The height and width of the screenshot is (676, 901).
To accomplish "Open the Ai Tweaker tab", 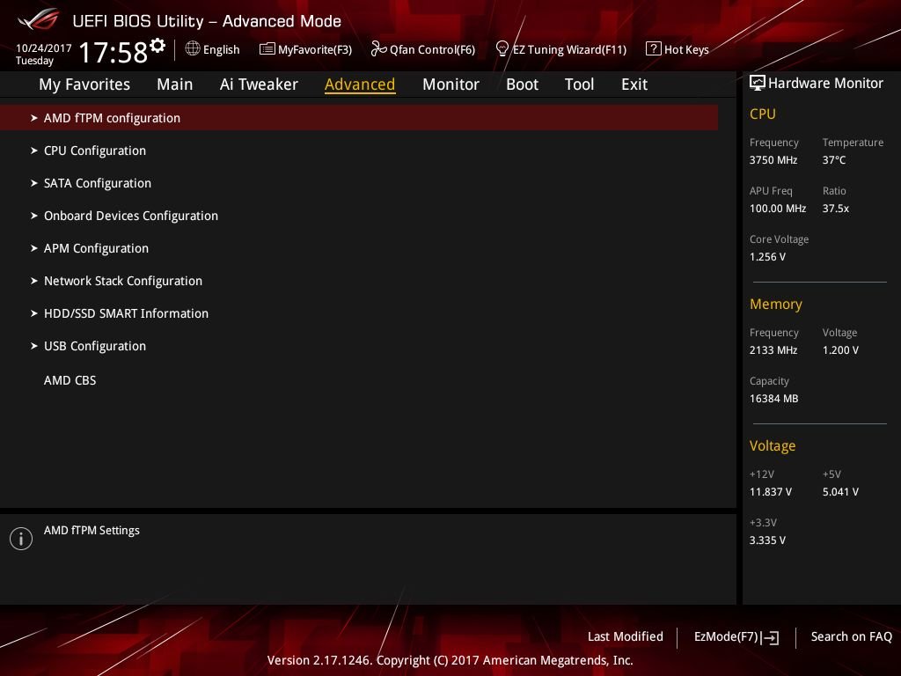I will [259, 84].
